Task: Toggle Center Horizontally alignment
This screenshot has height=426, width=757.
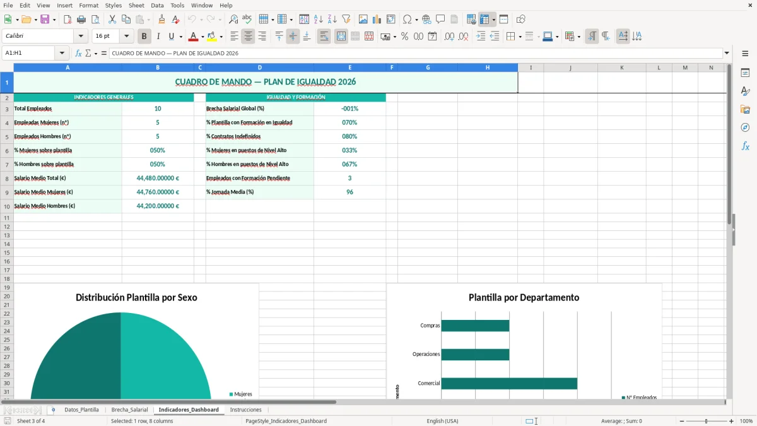Action: 248,37
